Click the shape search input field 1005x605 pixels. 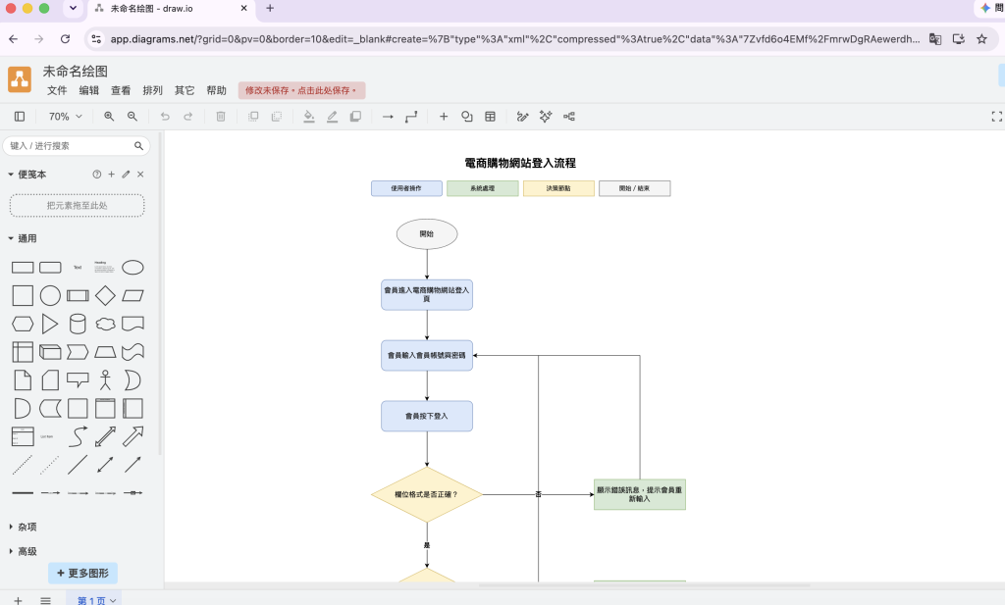pos(71,146)
